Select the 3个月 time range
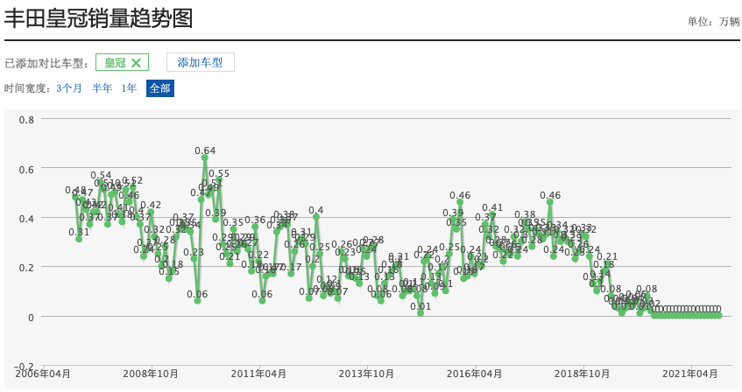 tap(69, 88)
